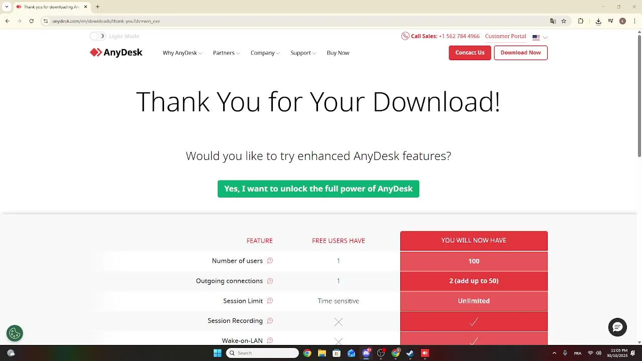Open the Chrome profile avatar
Image resolution: width=642 pixels, height=361 pixels.
622,21
